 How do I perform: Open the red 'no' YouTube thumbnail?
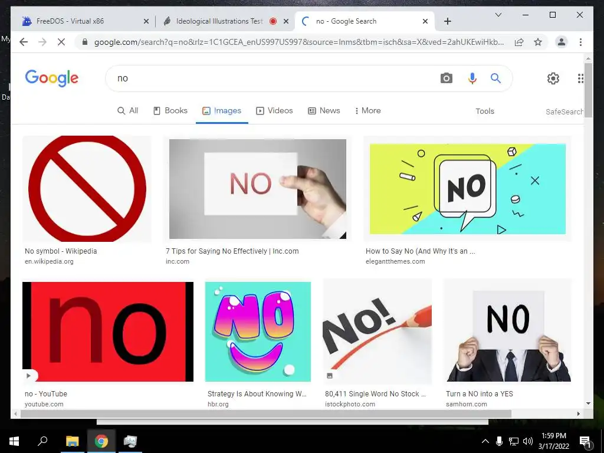click(108, 331)
